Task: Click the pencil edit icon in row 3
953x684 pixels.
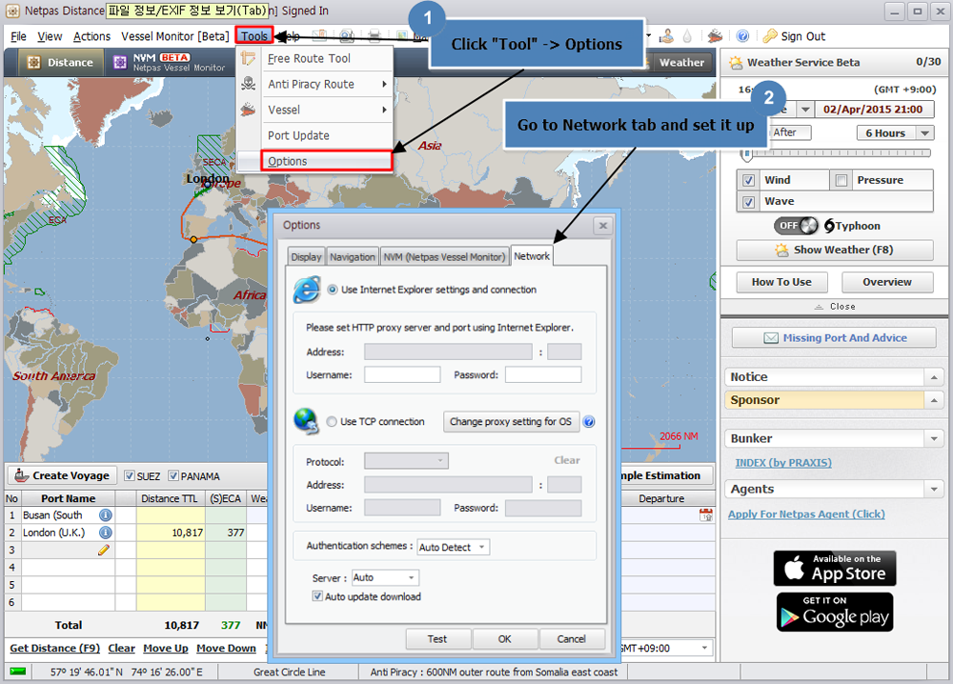Action: click(103, 550)
